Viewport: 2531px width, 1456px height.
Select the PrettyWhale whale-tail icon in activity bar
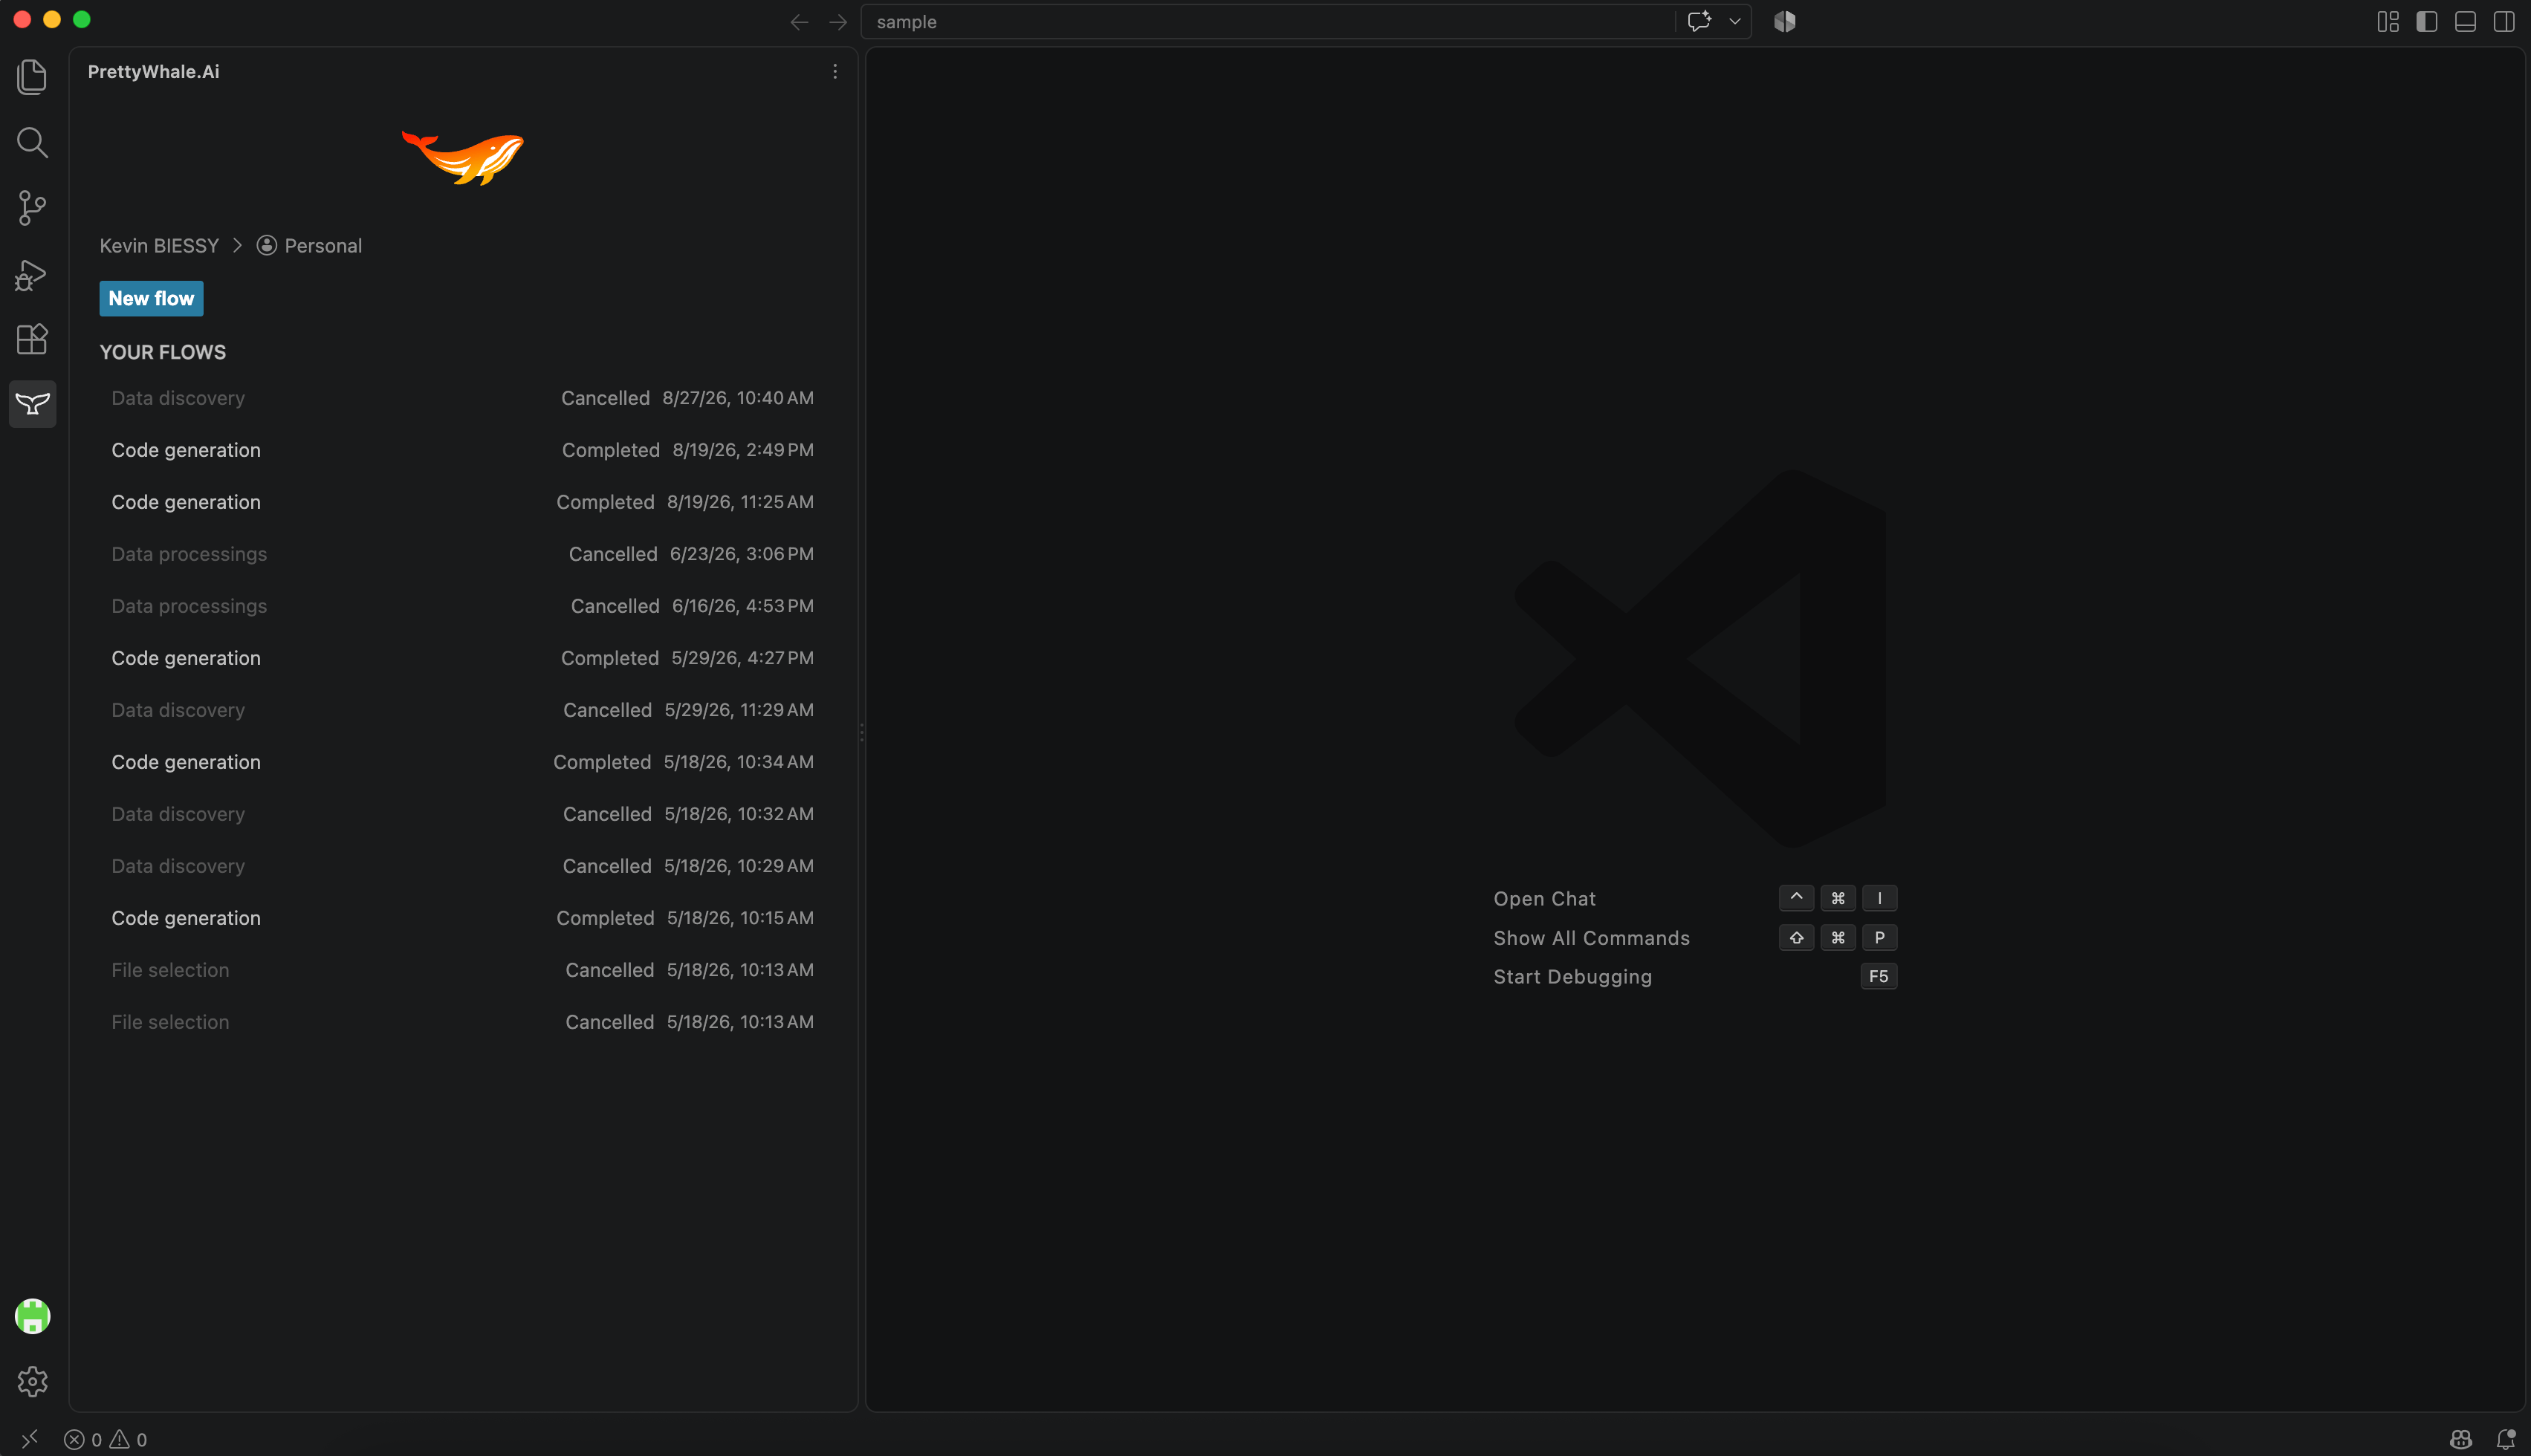pyautogui.click(x=32, y=404)
